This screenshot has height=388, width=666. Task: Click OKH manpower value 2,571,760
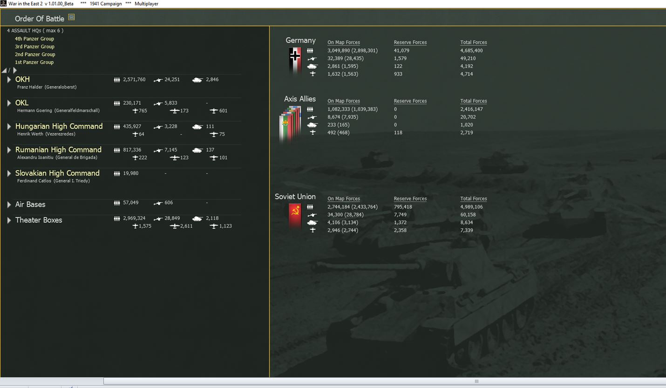point(134,80)
